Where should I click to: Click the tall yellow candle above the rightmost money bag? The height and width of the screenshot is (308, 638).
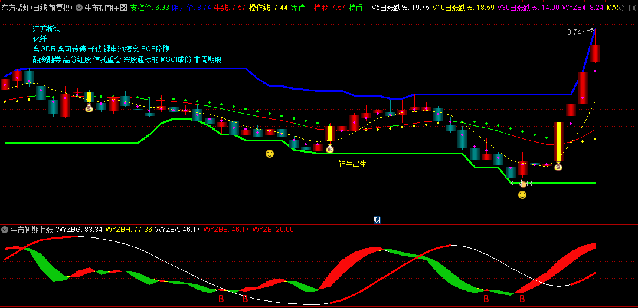click(x=558, y=141)
